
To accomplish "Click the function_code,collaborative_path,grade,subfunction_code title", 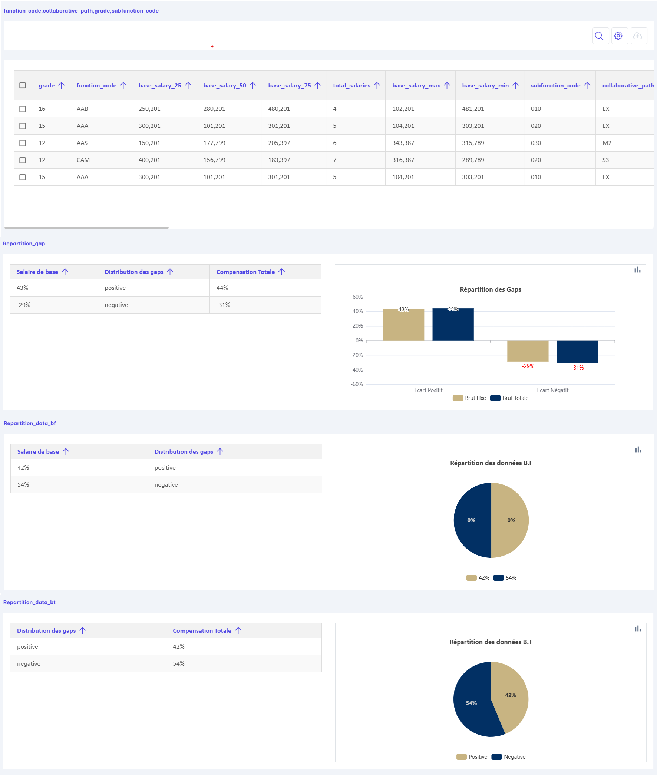I will coord(81,11).
